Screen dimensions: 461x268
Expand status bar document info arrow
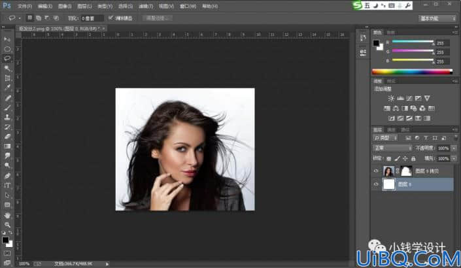point(107,264)
